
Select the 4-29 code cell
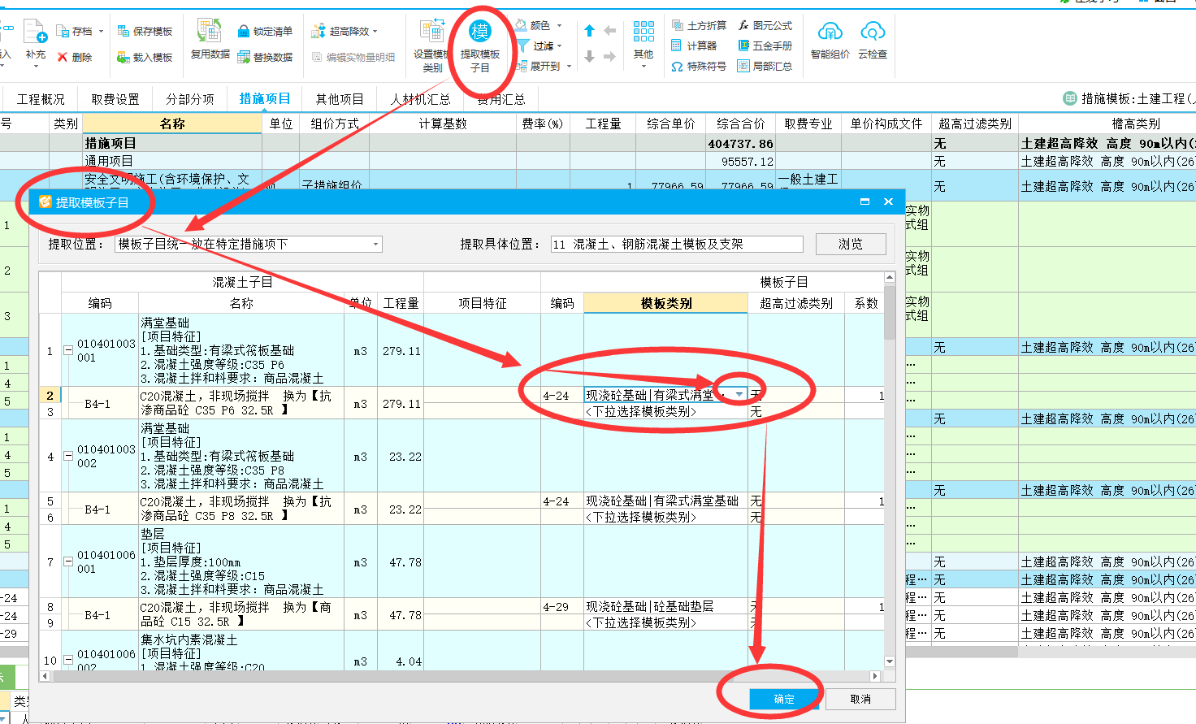pos(562,606)
